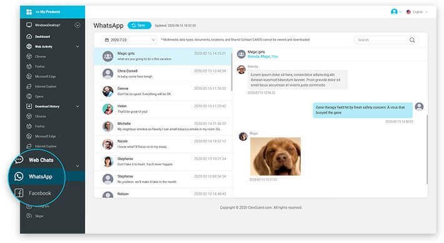Click the chat message pane scrollbar
This screenshot has height=243, width=444.
[427, 149]
